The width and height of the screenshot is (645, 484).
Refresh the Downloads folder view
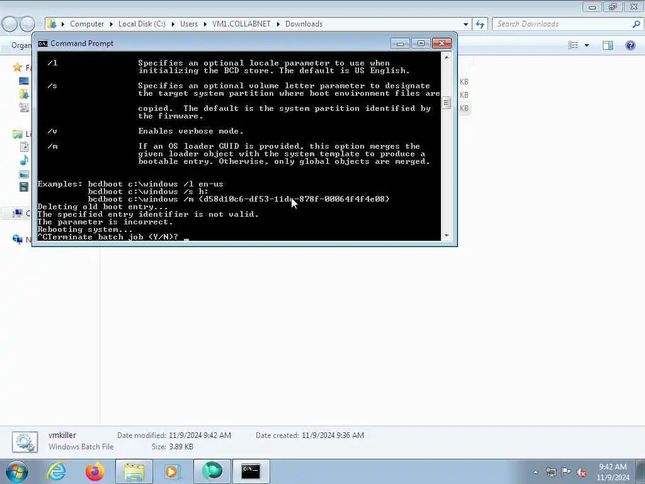480,25
